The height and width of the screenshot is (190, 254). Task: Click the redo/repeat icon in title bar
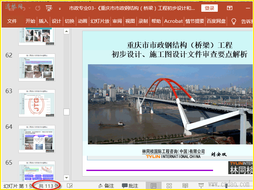coord(37,8)
